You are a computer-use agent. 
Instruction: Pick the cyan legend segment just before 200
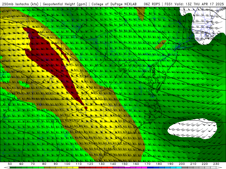179,168
